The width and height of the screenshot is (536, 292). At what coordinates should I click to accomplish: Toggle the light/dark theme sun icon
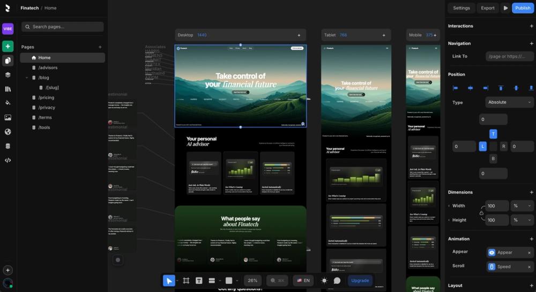[324, 280]
